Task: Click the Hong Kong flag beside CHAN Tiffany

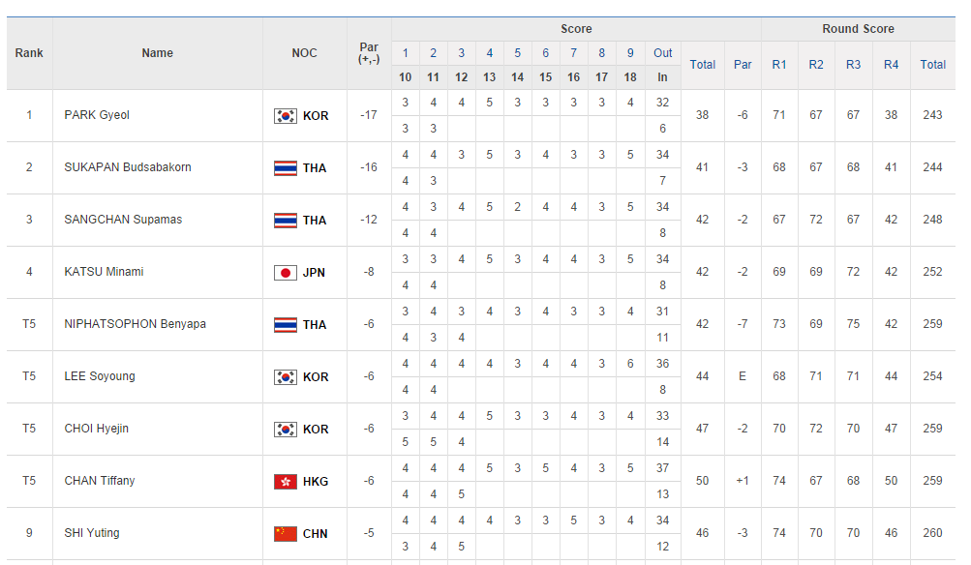Action: pos(285,482)
